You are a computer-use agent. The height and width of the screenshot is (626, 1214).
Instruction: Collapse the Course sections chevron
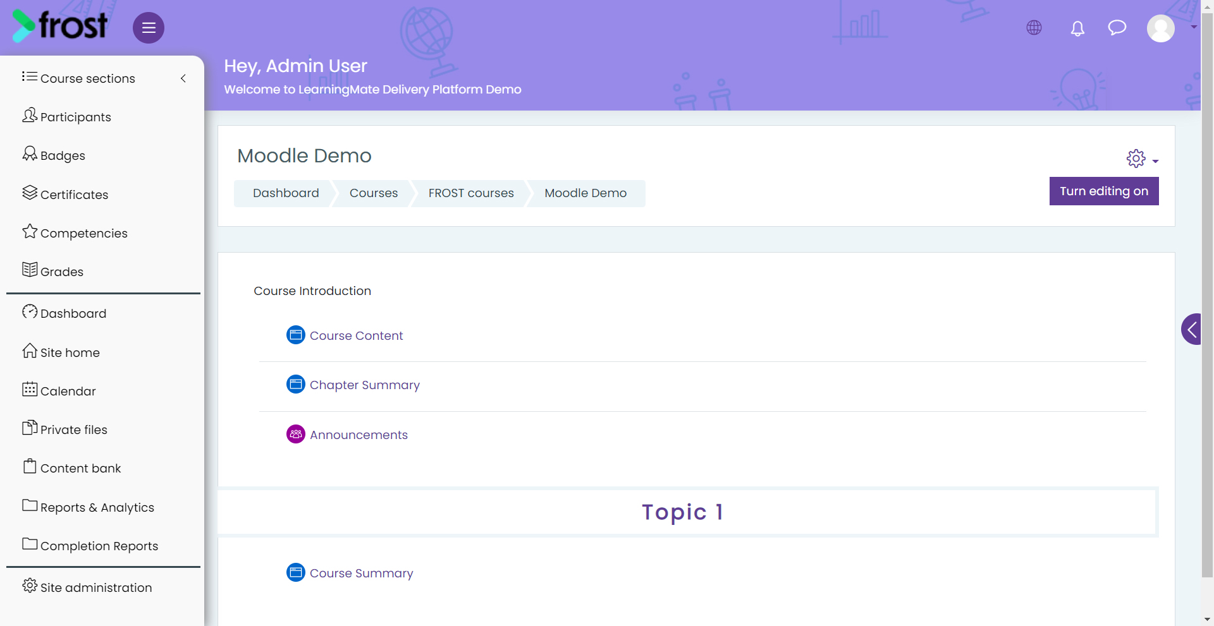(x=183, y=78)
